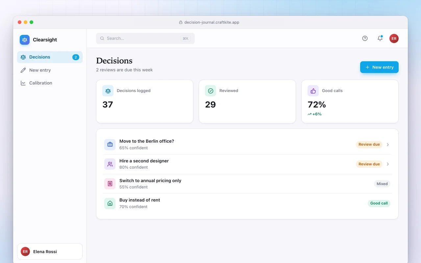The image size is (421, 263).
Task: Open New entry in the sidebar
Action: coord(50,70)
